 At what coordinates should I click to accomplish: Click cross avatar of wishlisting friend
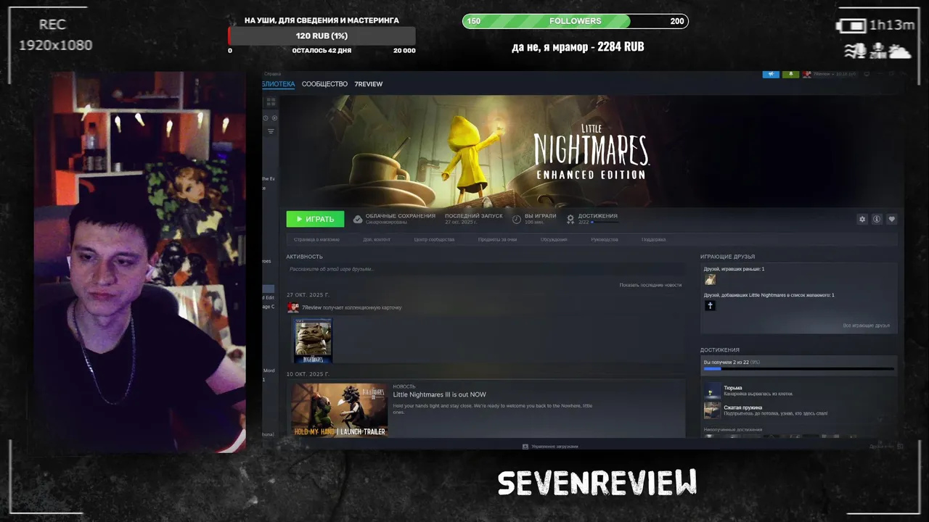(710, 306)
